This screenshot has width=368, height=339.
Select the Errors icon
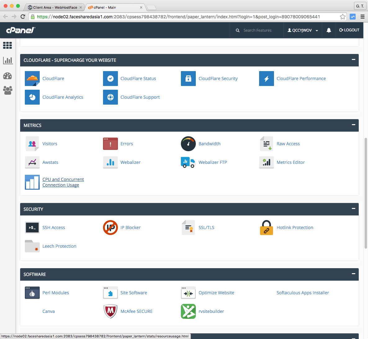(110, 144)
